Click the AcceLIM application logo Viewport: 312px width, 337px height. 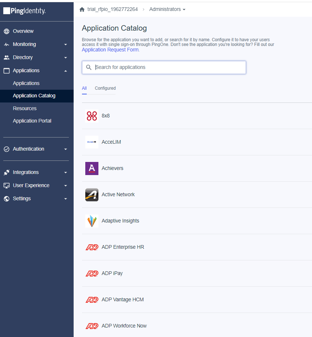92,142
